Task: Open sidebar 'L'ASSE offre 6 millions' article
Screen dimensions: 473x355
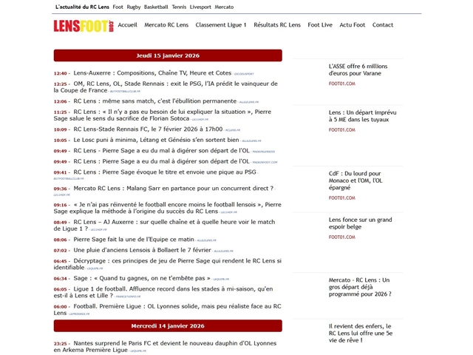Action: point(358,70)
